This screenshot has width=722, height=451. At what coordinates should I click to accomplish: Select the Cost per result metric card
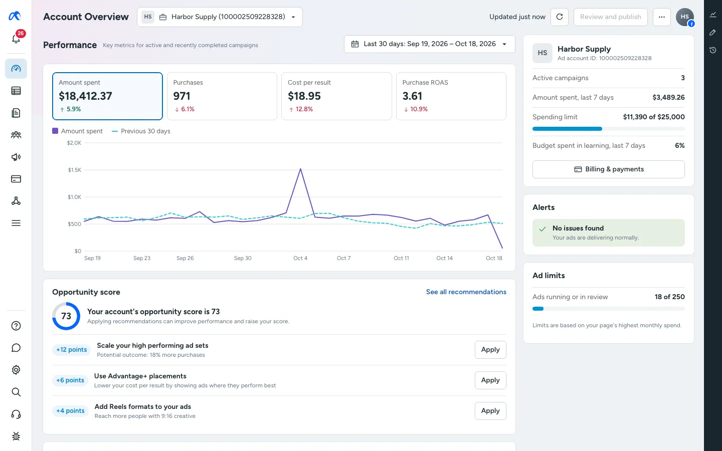click(x=336, y=96)
